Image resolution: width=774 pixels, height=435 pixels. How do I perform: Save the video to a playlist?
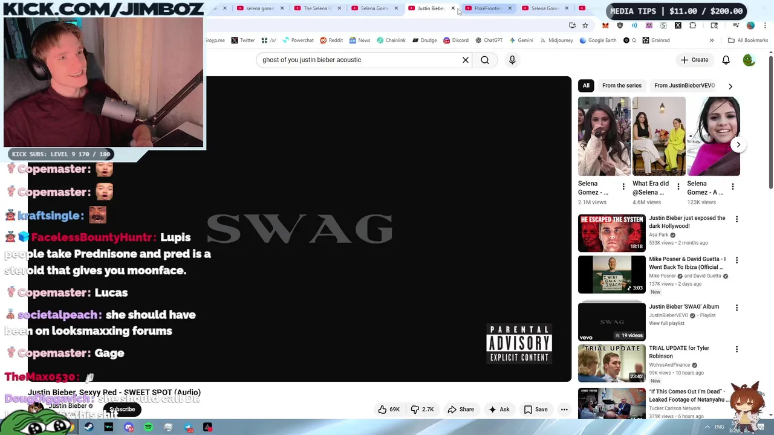(536, 409)
